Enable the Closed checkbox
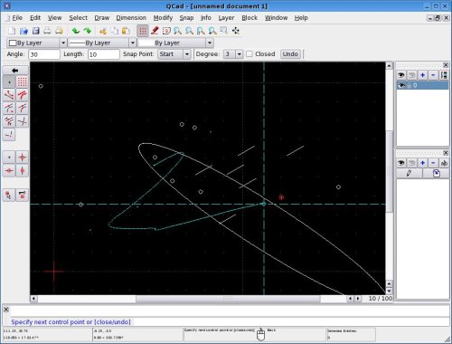The width and height of the screenshot is (452, 344). point(250,54)
